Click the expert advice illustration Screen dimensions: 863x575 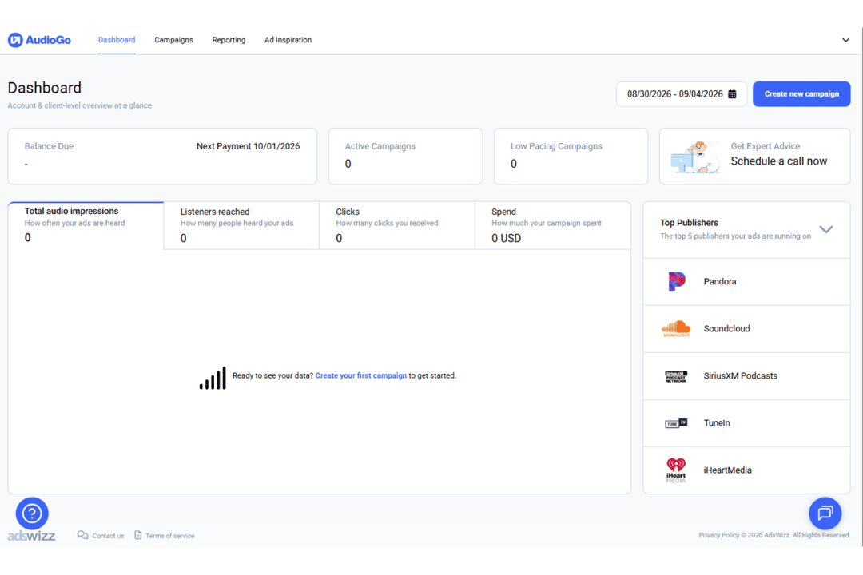pos(694,157)
